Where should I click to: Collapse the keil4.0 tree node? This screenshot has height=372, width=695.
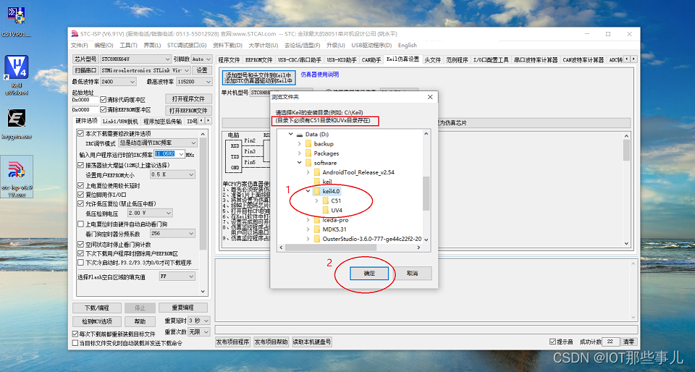click(308, 191)
